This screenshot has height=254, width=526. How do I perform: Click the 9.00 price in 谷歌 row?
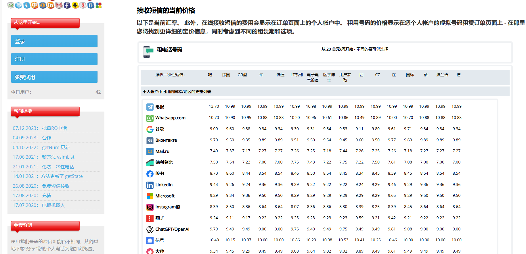pyautogui.click(x=214, y=129)
